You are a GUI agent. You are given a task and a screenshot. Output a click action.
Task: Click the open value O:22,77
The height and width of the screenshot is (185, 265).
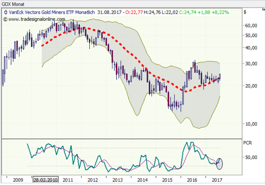pyautogui.click(x=134, y=12)
